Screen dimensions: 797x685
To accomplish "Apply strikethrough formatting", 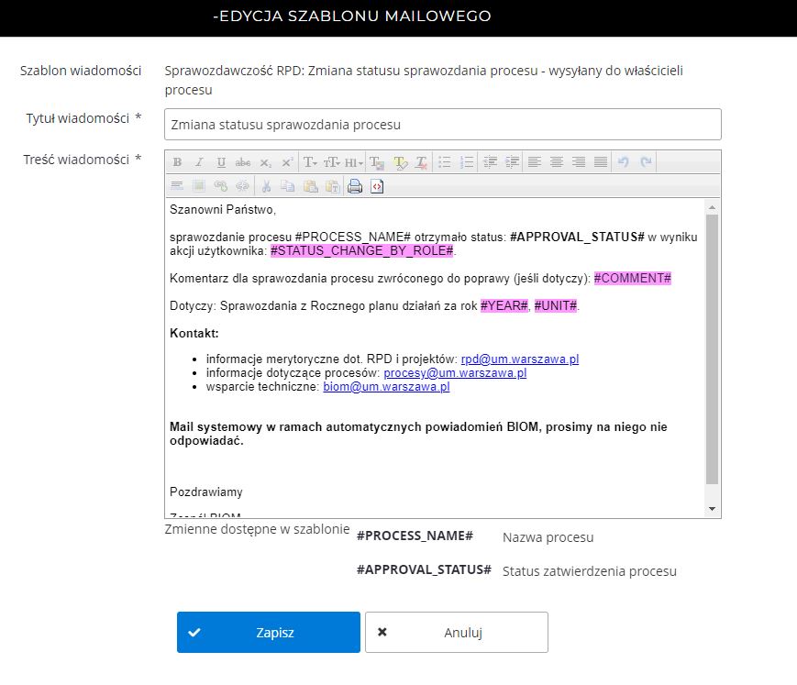I will (243, 162).
